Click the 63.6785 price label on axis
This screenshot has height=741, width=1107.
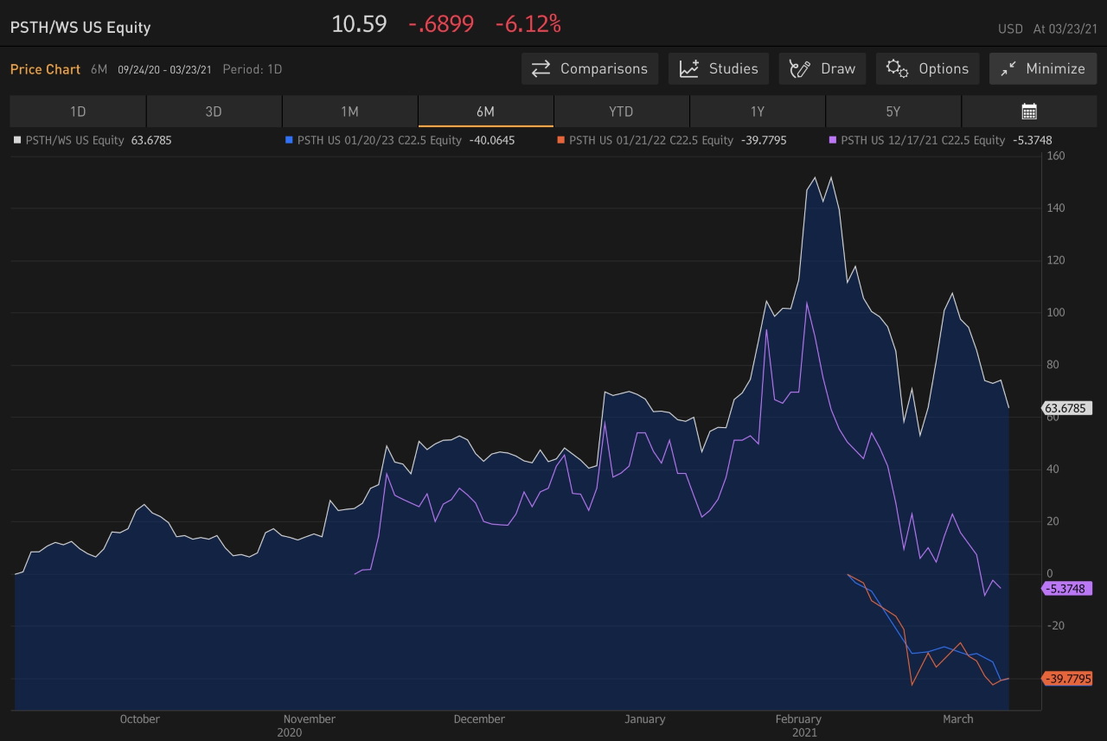[1067, 408]
